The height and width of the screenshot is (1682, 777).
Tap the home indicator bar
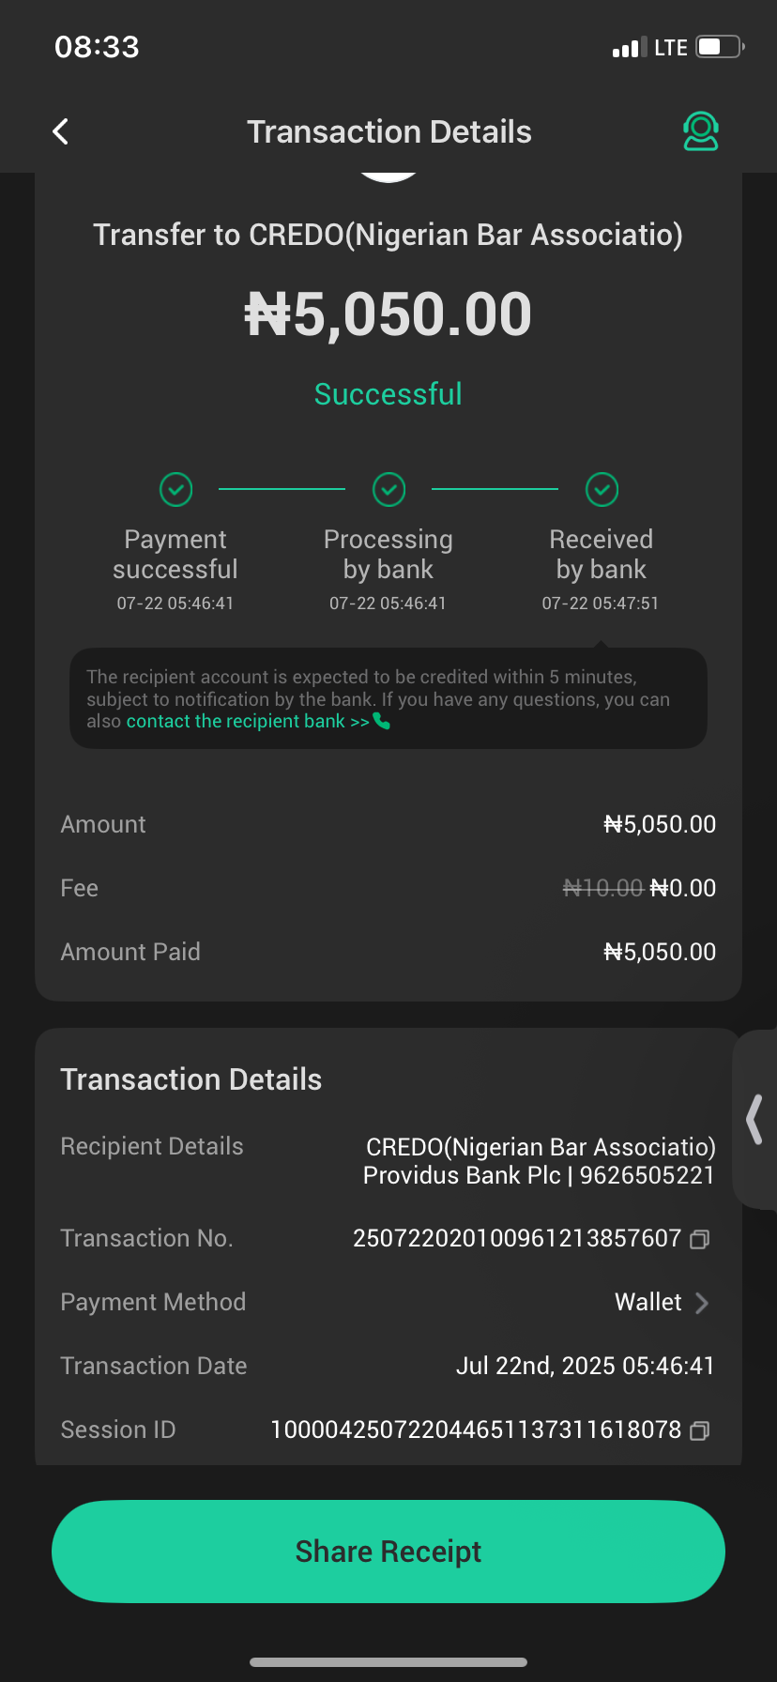pyautogui.click(x=388, y=1662)
